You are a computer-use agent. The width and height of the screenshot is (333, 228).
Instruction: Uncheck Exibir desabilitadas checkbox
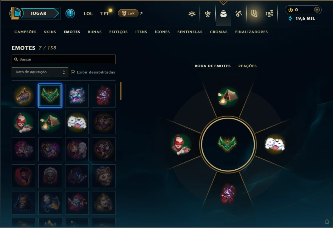73,72
